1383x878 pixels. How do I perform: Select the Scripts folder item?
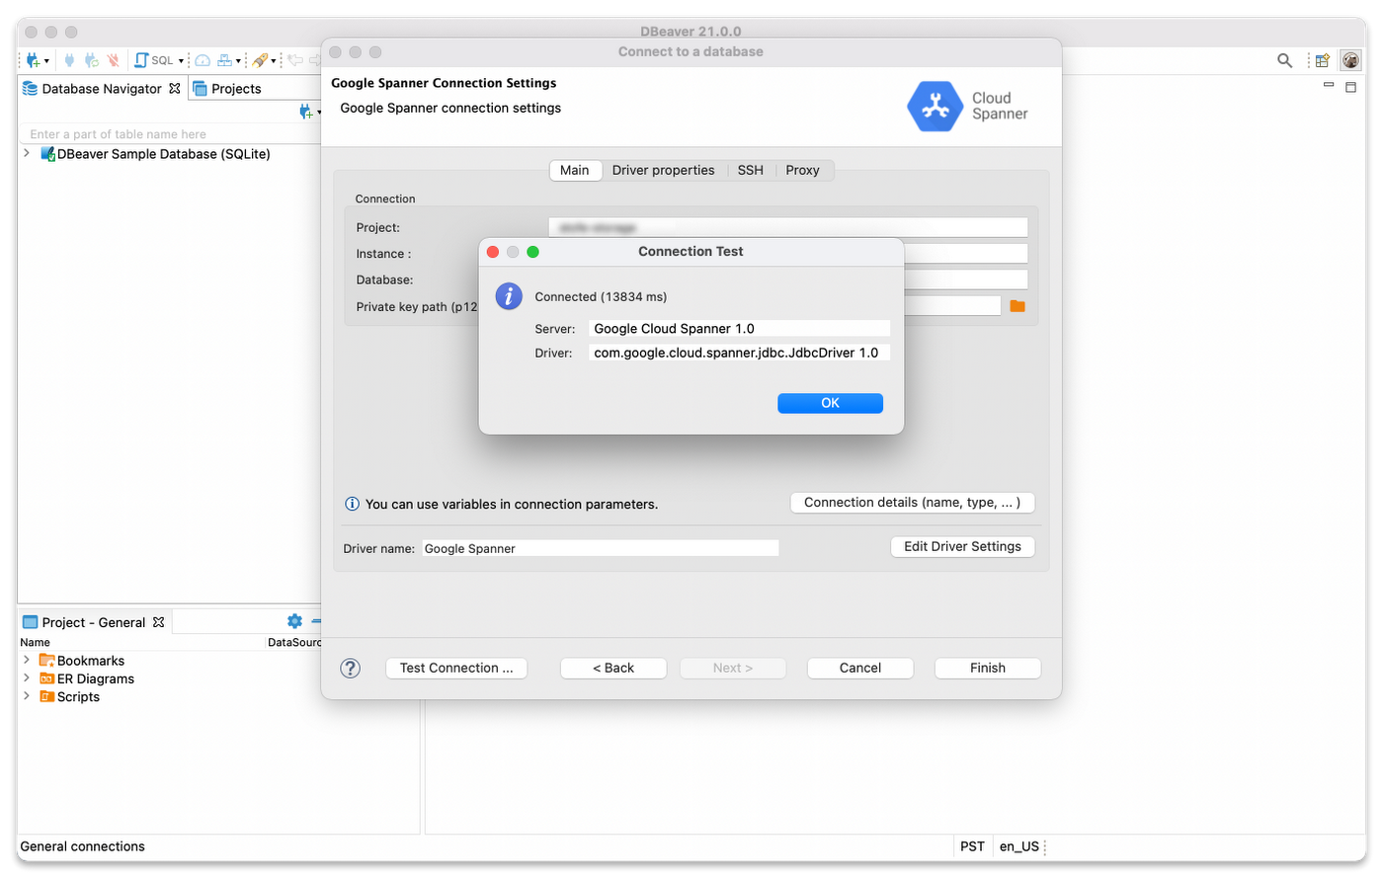coord(70,696)
